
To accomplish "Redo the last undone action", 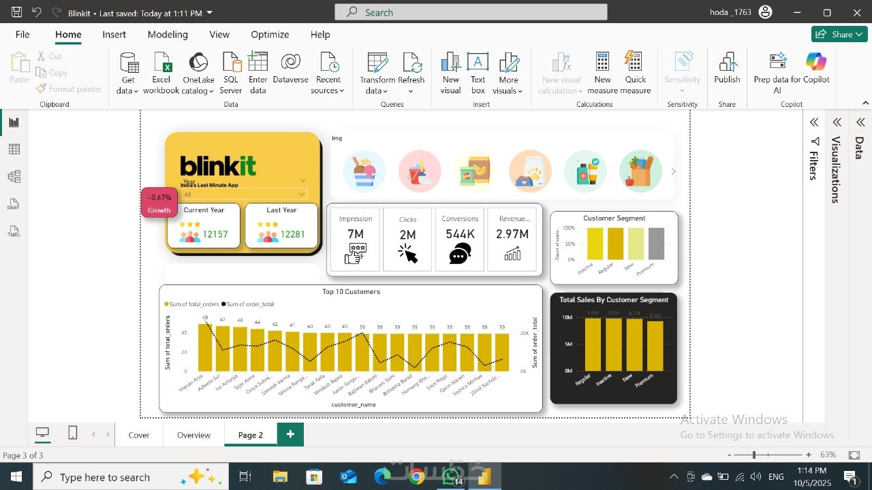I will [x=57, y=12].
